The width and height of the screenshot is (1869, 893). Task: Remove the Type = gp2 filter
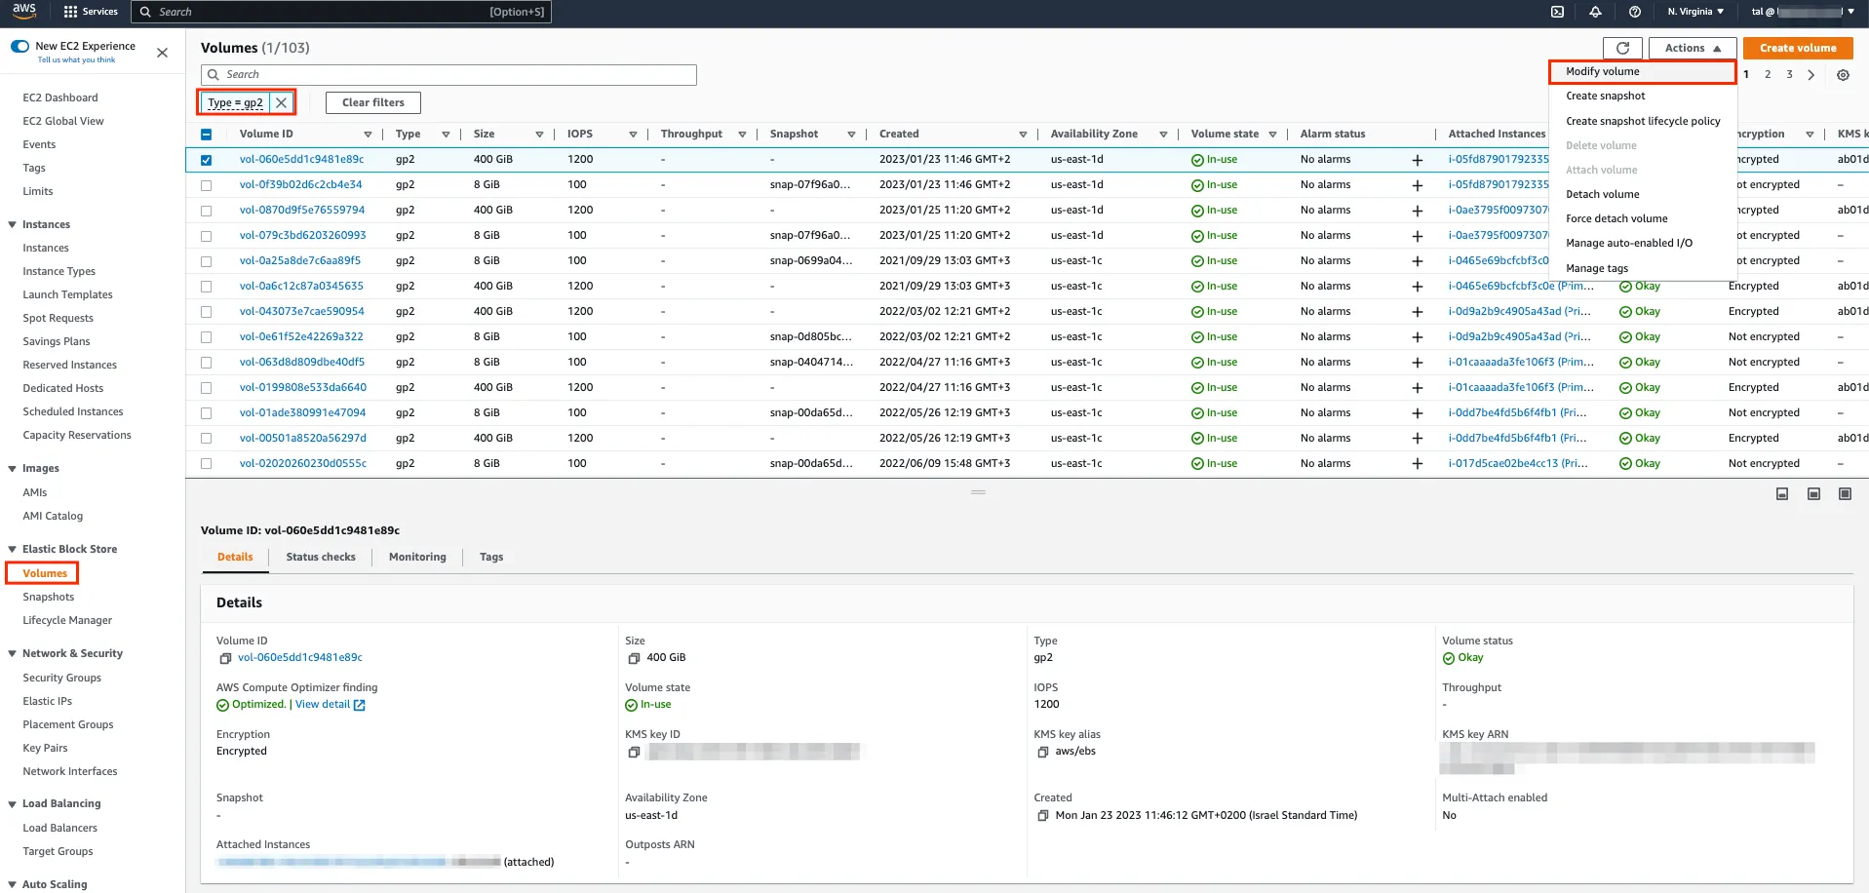(x=281, y=102)
